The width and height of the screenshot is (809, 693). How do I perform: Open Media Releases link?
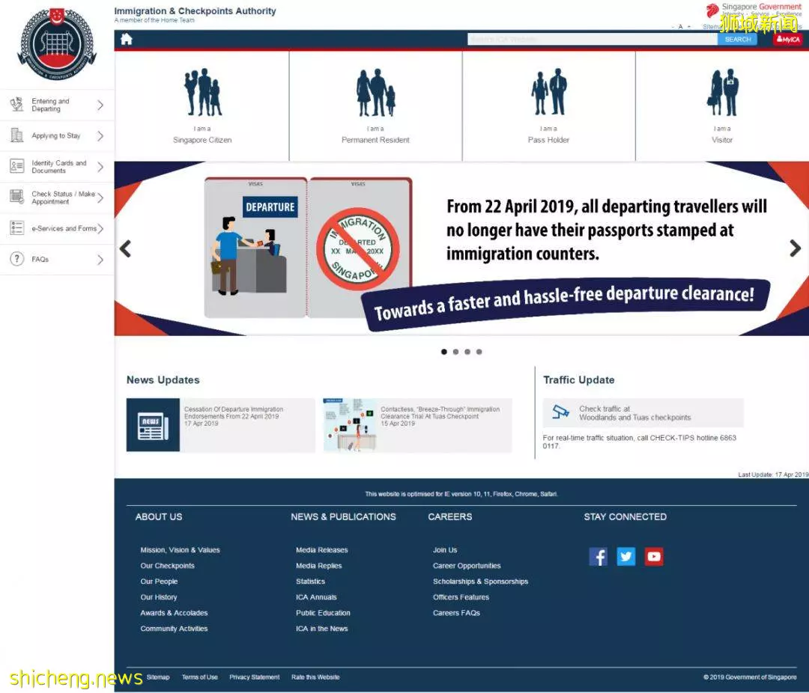322,550
